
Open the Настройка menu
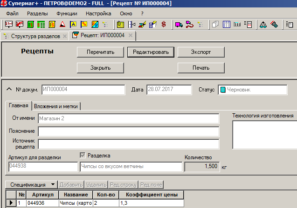point(98,13)
